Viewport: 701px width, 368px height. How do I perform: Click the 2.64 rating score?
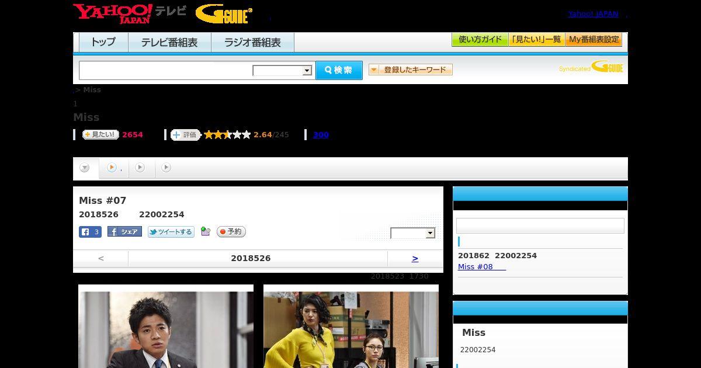[x=263, y=135]
